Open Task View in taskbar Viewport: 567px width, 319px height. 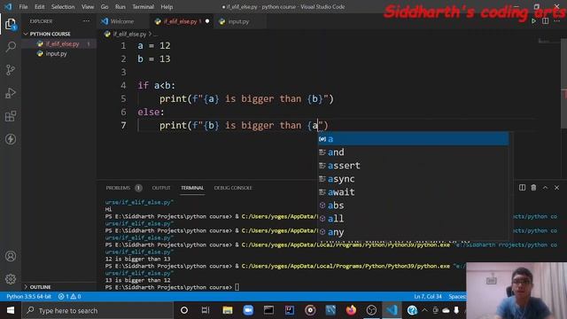click(206, 310)
